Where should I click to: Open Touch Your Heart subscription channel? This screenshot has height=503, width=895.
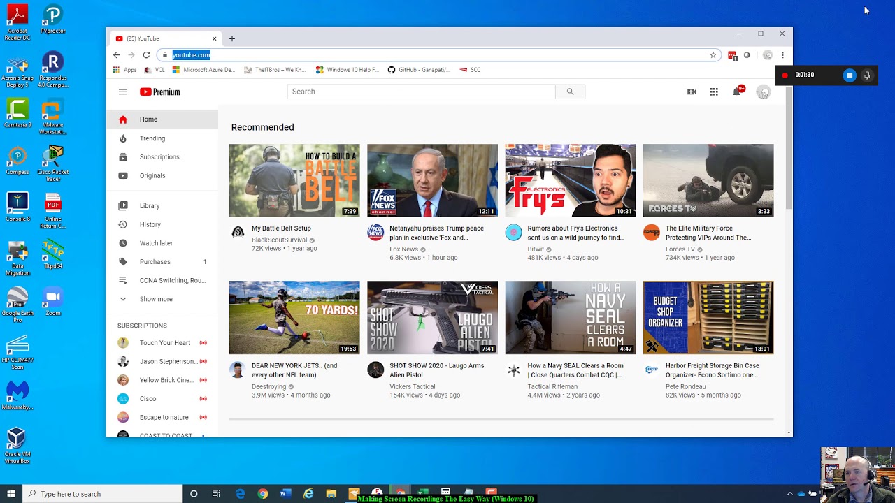[162, 343]
